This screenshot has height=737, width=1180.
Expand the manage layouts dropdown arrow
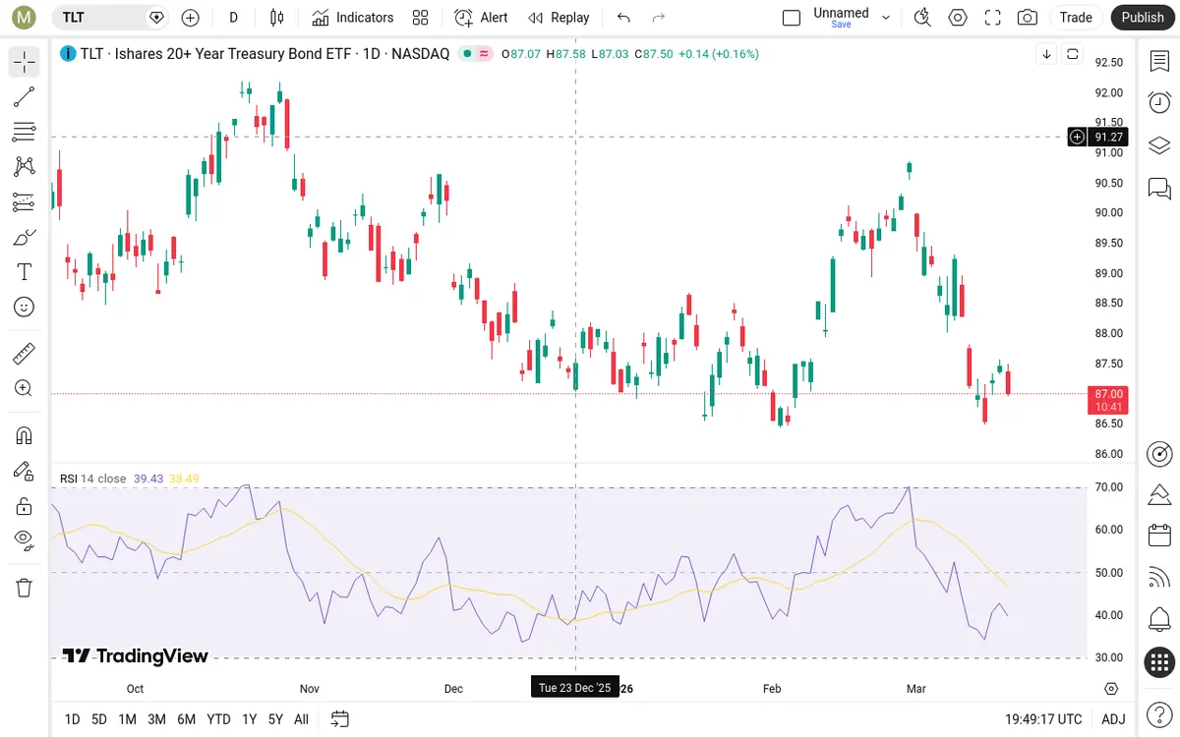(x=886, y=17)
